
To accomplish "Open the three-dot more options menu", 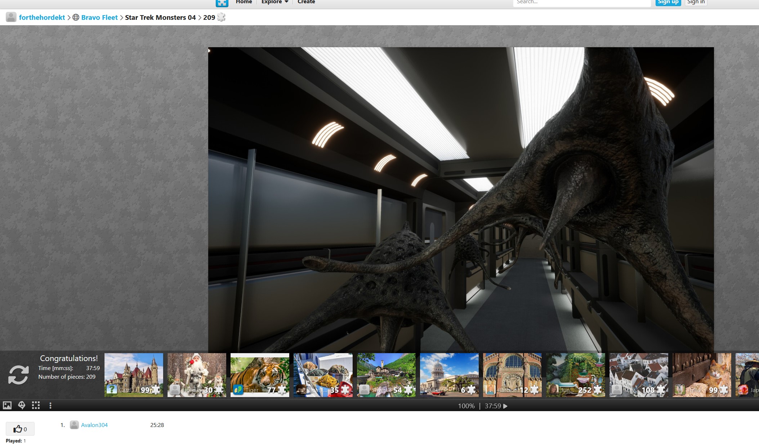I will point(50,405).
